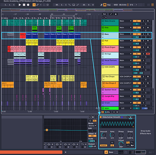
Task: Click the Amount knob in Sidechainer Smooth
Action: coord(104,135)
